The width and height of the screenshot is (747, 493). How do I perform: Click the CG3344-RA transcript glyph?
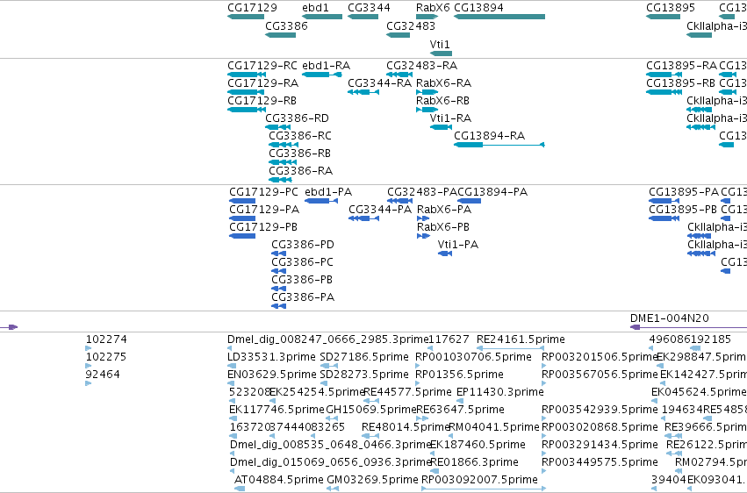pyautogui.click(x=363, y=92)
